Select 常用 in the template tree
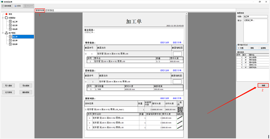This screenshot has height=139, width=270. (10, 14)
